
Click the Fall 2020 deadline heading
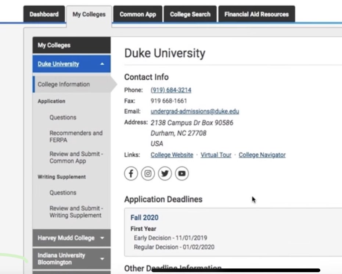144,217
